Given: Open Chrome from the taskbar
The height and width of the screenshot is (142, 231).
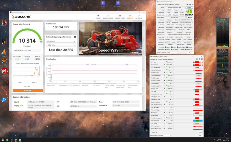Looking at the screenshot, I should click(7, 140).
